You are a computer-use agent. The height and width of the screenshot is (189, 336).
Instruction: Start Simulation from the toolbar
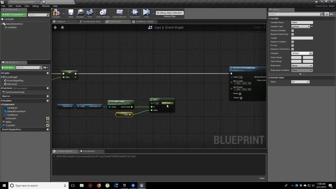tap(135, 13)
